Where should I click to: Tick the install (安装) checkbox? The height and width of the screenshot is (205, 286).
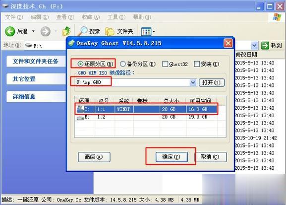[197, 64]
